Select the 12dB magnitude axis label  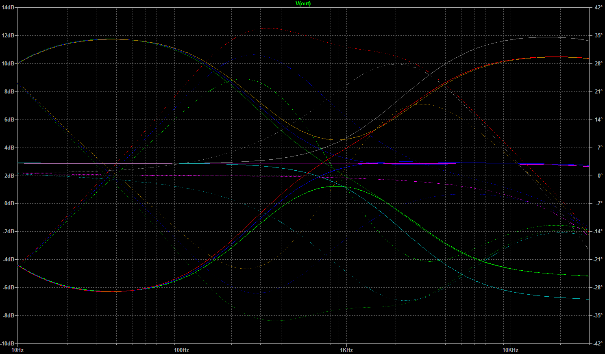point(8,36)
